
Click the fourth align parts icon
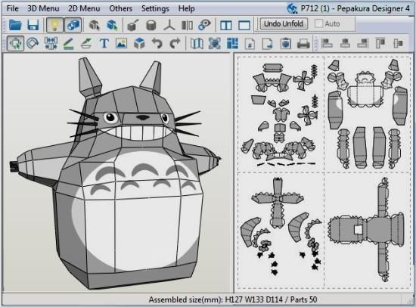click(380, 43)
